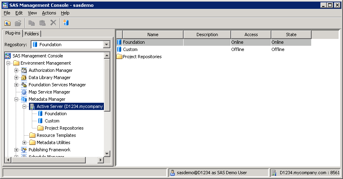This screenshot has width=343, height=179.
Task: Select 'Custom' name in the table
Action: pos(130,49)
